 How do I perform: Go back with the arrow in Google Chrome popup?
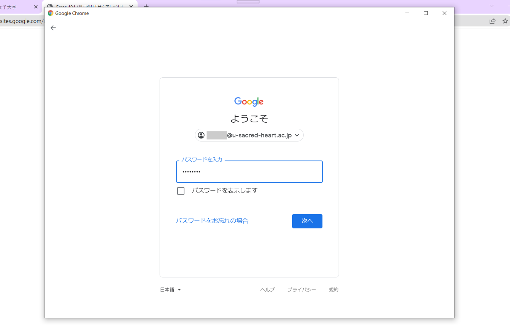(x=53, y=28)
